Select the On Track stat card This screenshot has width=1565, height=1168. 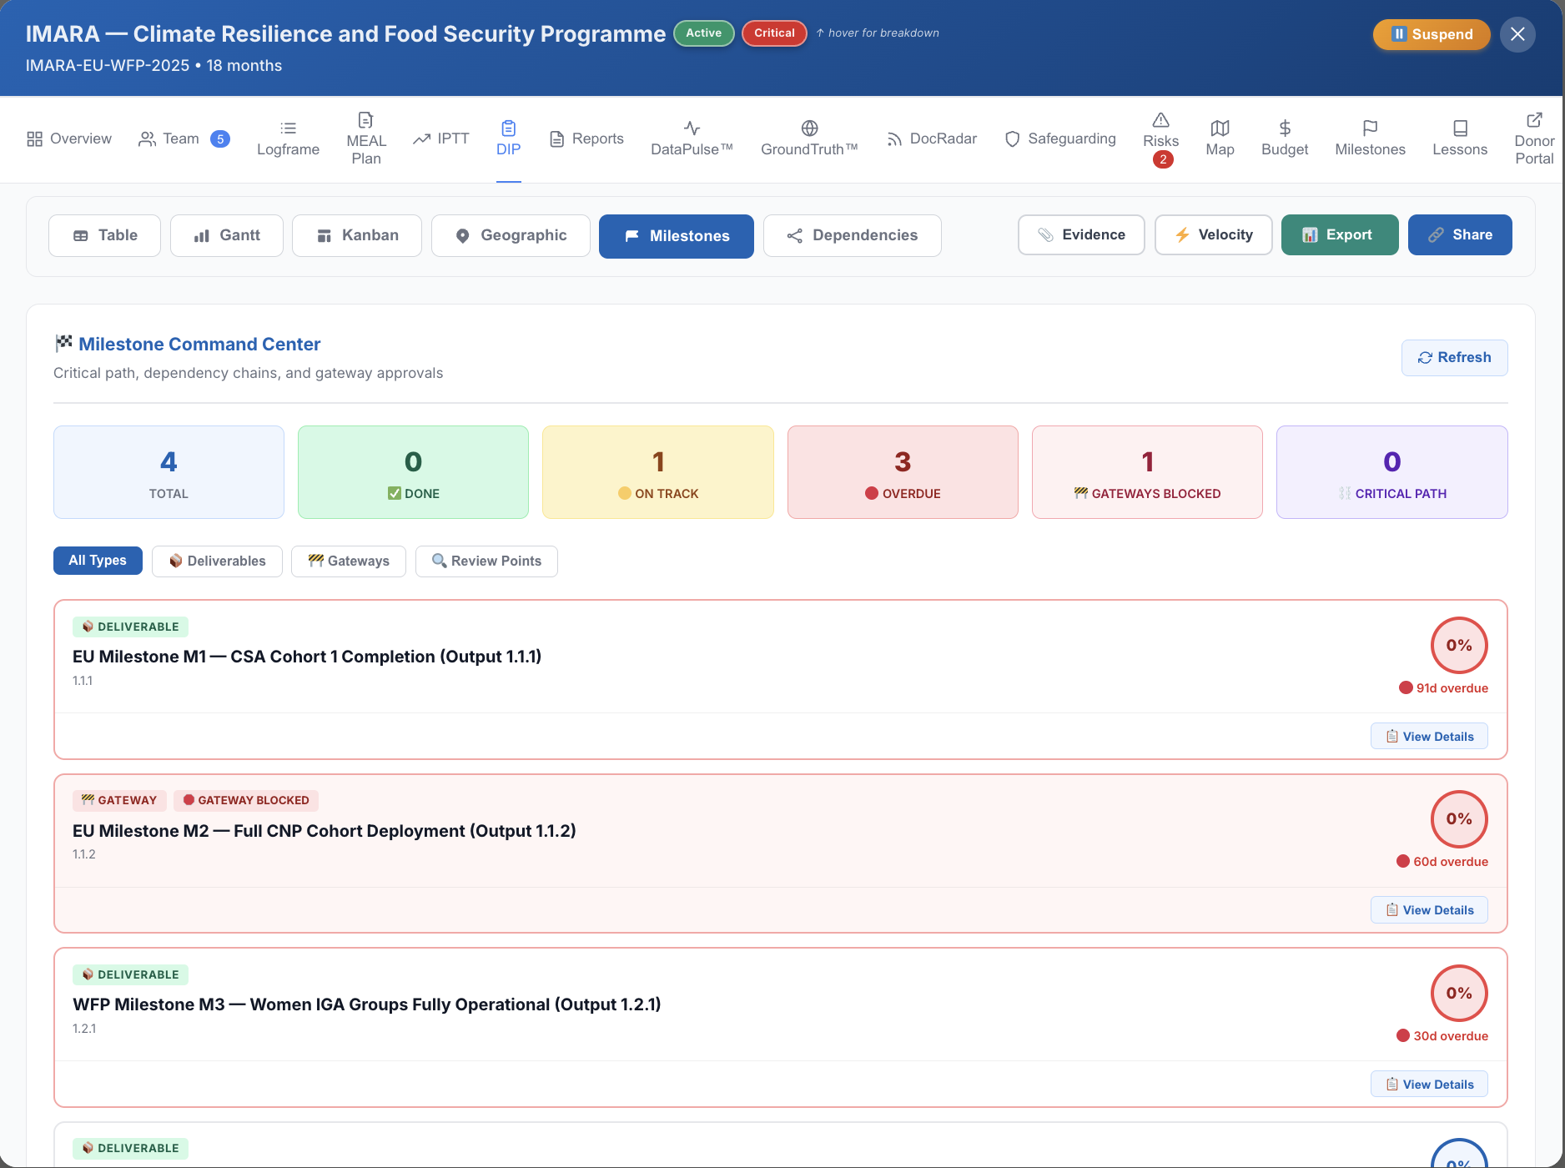[x=658, y=472]
